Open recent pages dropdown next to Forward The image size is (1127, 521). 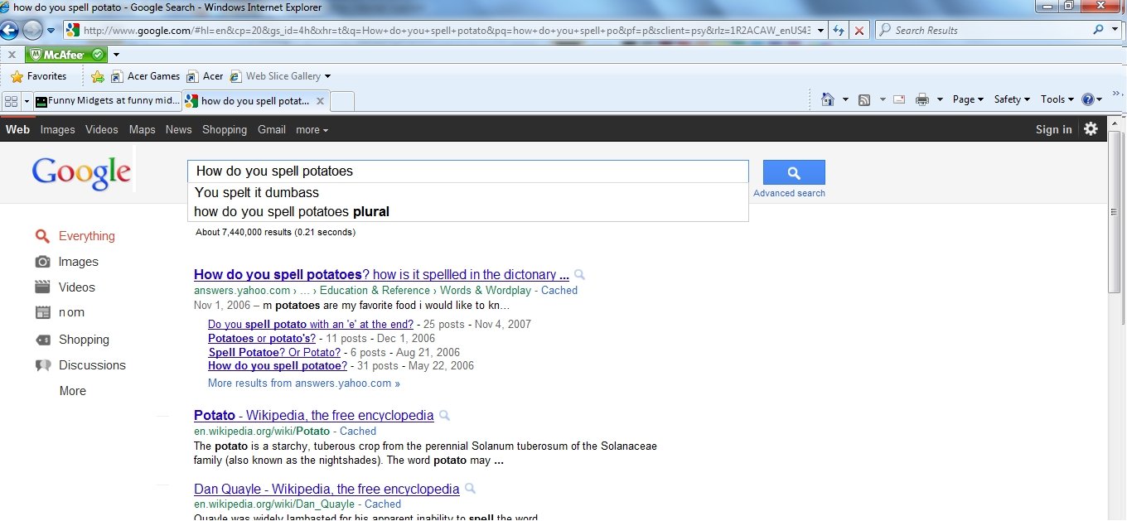click(51, 31)
